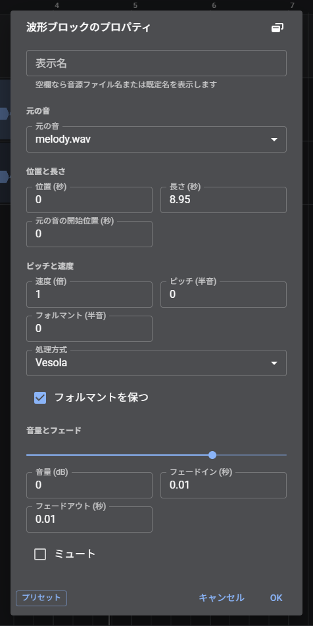Click the キャンセル button
This screenshot has width=313, height=626.
pyautogui.click(x=222, y=598)
